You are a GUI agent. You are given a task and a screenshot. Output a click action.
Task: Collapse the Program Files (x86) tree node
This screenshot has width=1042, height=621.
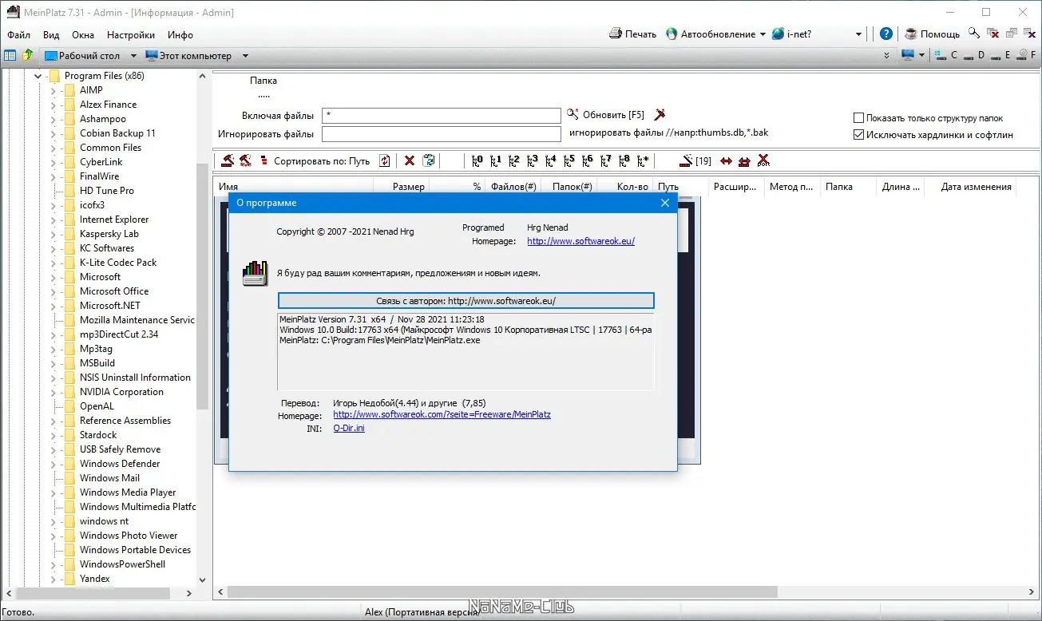38,76
